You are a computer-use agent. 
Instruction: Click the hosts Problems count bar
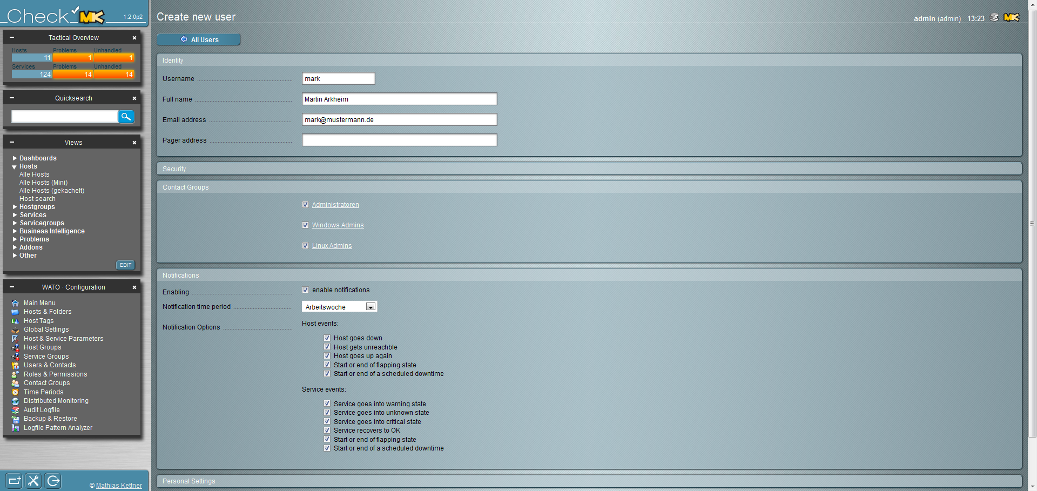pyautogui.click(x=72, y=58)
